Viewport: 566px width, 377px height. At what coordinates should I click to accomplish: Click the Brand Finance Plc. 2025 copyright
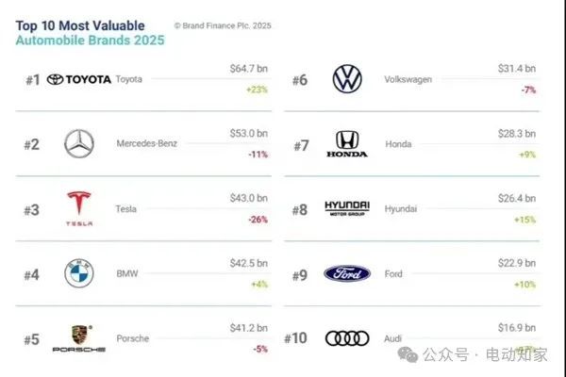pos(223,25)
